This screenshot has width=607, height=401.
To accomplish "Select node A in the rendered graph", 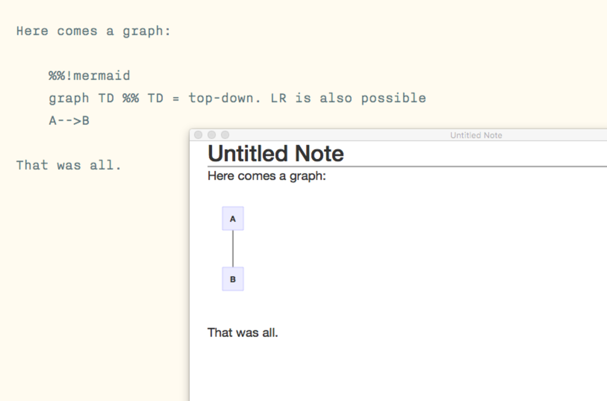I will point(233,218).
